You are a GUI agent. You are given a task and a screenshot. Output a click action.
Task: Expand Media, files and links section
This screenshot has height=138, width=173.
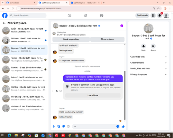click(x=148, y=69)
